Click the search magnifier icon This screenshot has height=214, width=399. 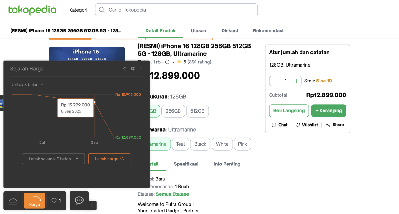click(102, 10)
